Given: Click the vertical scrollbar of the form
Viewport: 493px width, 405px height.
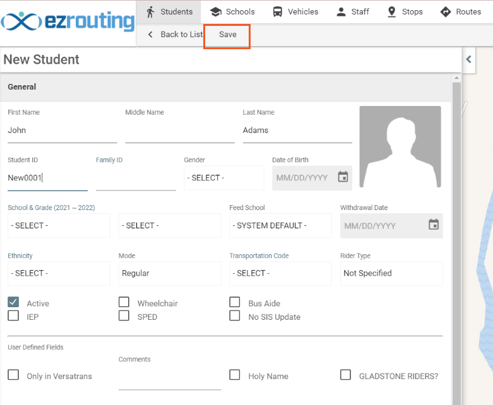Looking at the screenshot, I should tap(456, 239).
